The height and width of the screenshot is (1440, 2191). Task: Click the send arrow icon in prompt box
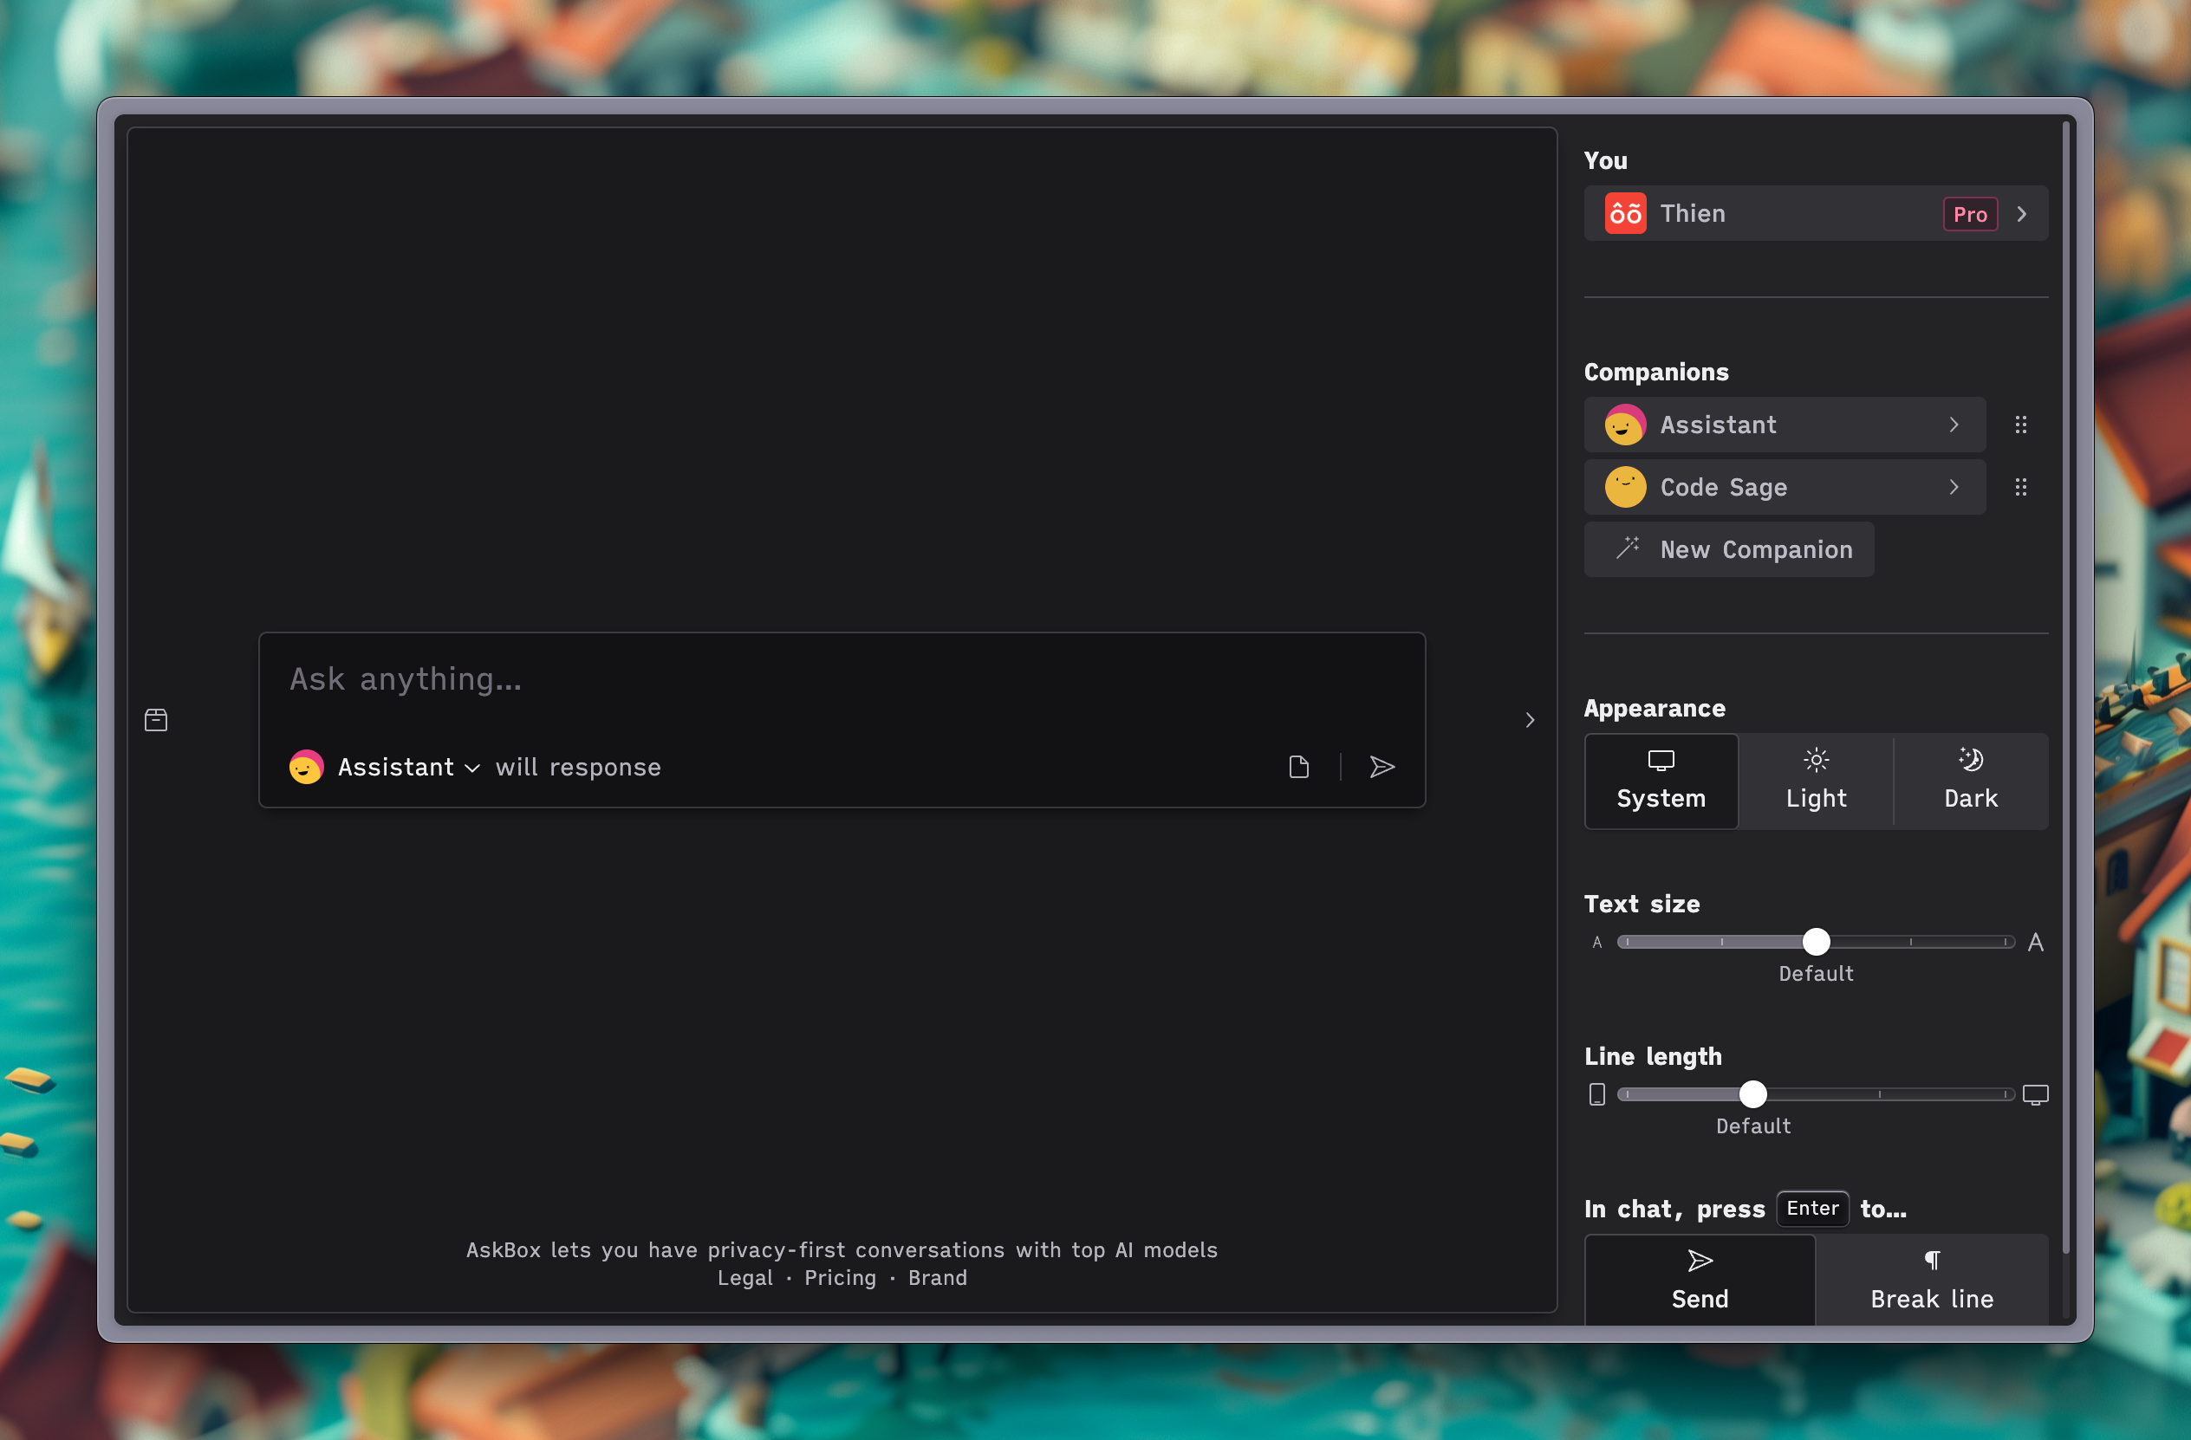pos(1382,767)
